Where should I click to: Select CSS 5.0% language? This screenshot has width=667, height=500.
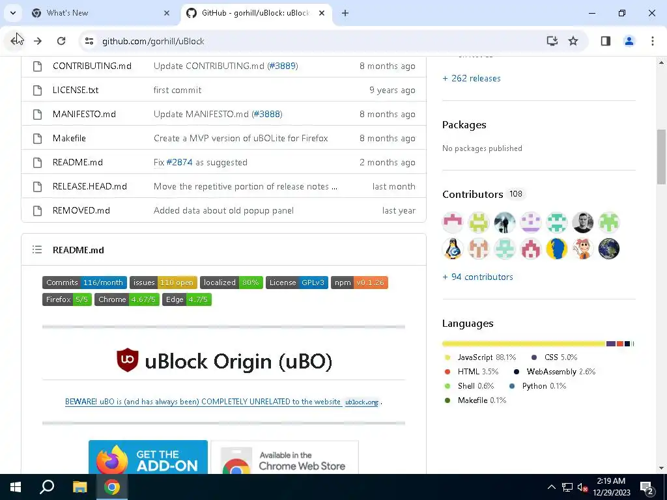554,357
